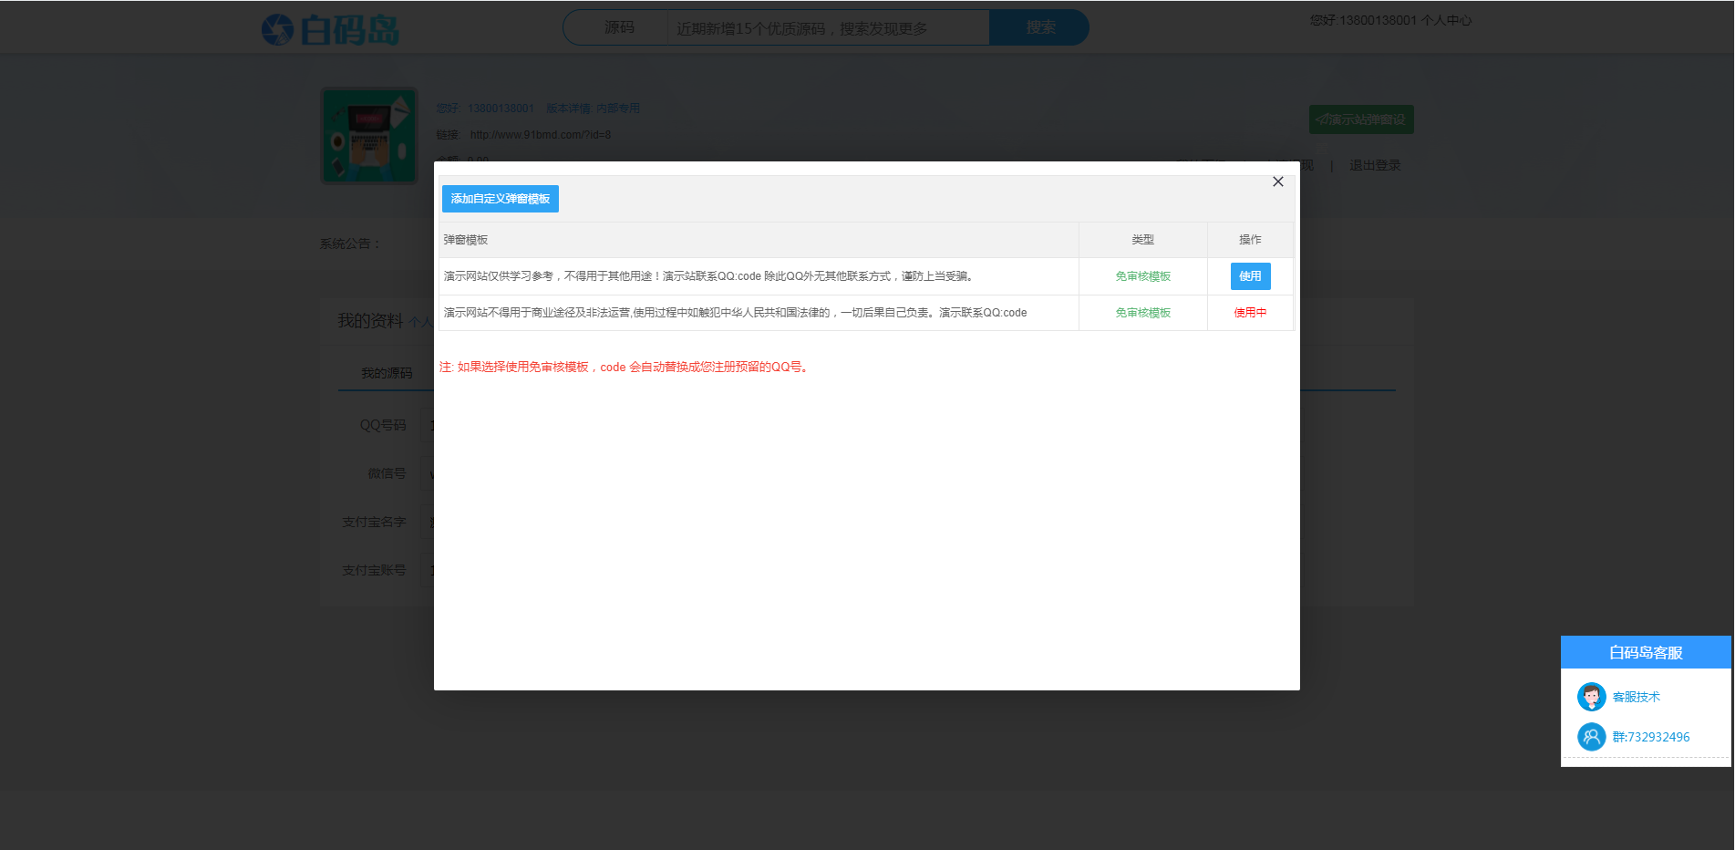Click the 源码 category selector in search bar
Image resolution: width=1735 pixels, height=850 pixels.
[x=619, y=26]
